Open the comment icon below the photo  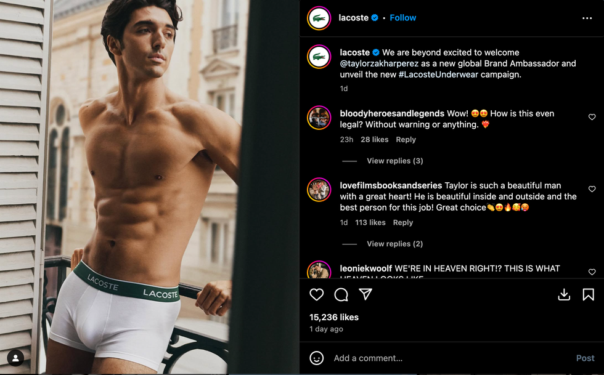(x=341, y=295)
